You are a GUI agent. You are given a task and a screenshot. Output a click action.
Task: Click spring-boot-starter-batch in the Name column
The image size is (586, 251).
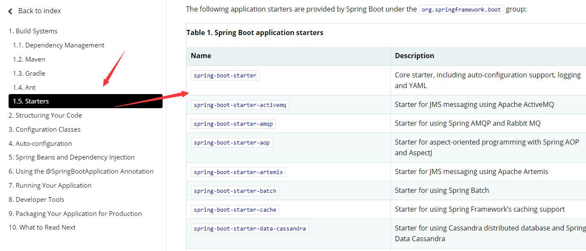click(235, 191)
